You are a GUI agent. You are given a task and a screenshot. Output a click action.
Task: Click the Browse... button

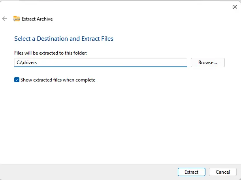[207, 63]
